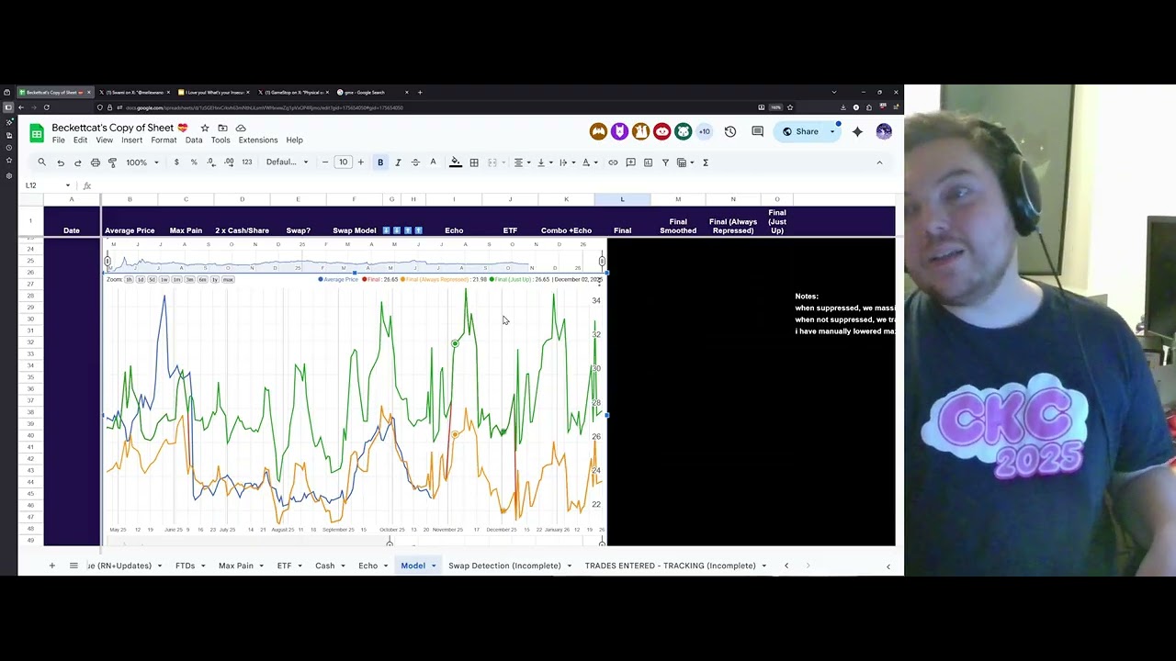Set chart zoom to 6m

(x=202, y=279)
